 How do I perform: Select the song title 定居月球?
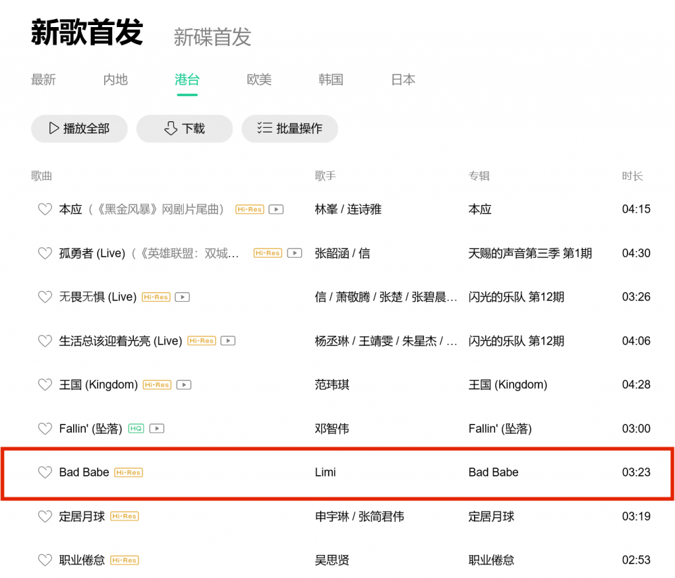click(82, 517)
